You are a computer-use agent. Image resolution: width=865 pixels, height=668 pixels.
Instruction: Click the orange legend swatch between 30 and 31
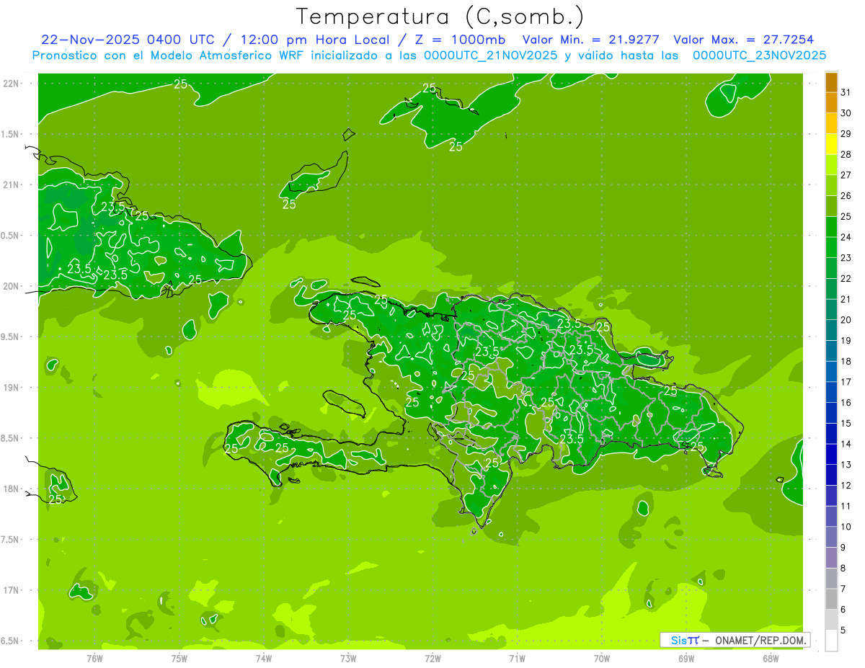click(831, 103)
